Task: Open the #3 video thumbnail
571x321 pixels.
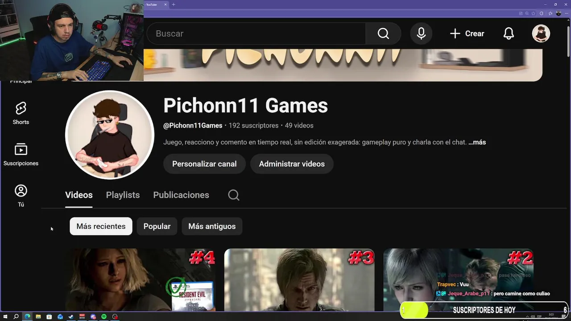Action: point(299,280)
